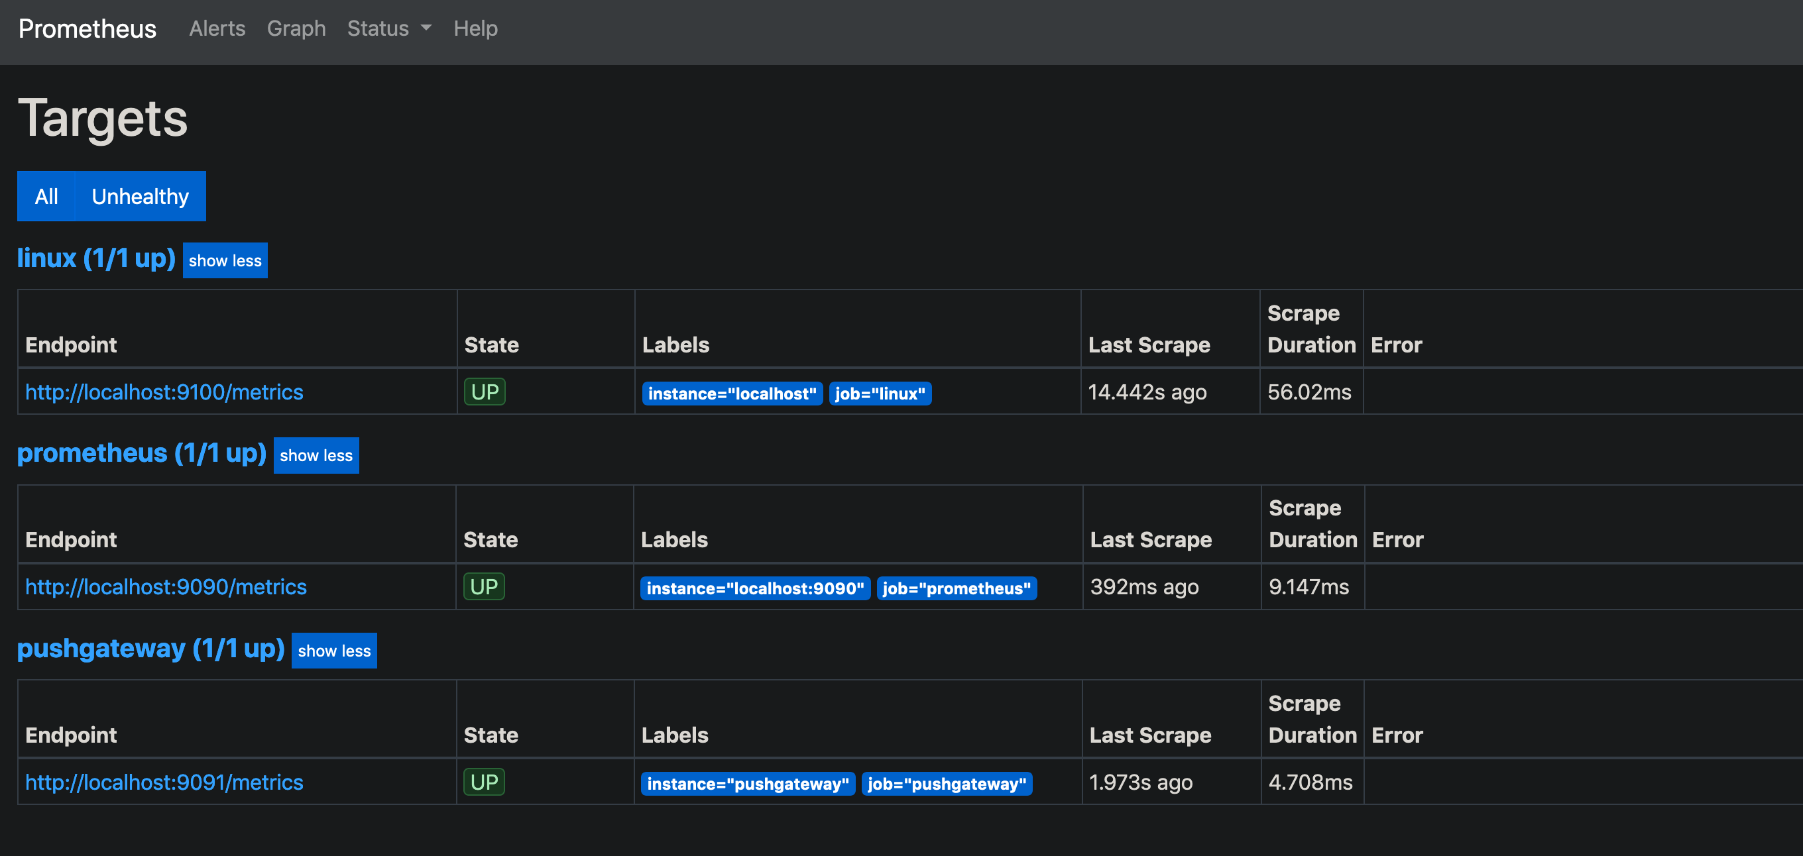This screenshot has height=856, width=1803.
Task: Click the 4.708ms scrape duration value
Action: coord(1310,782)
